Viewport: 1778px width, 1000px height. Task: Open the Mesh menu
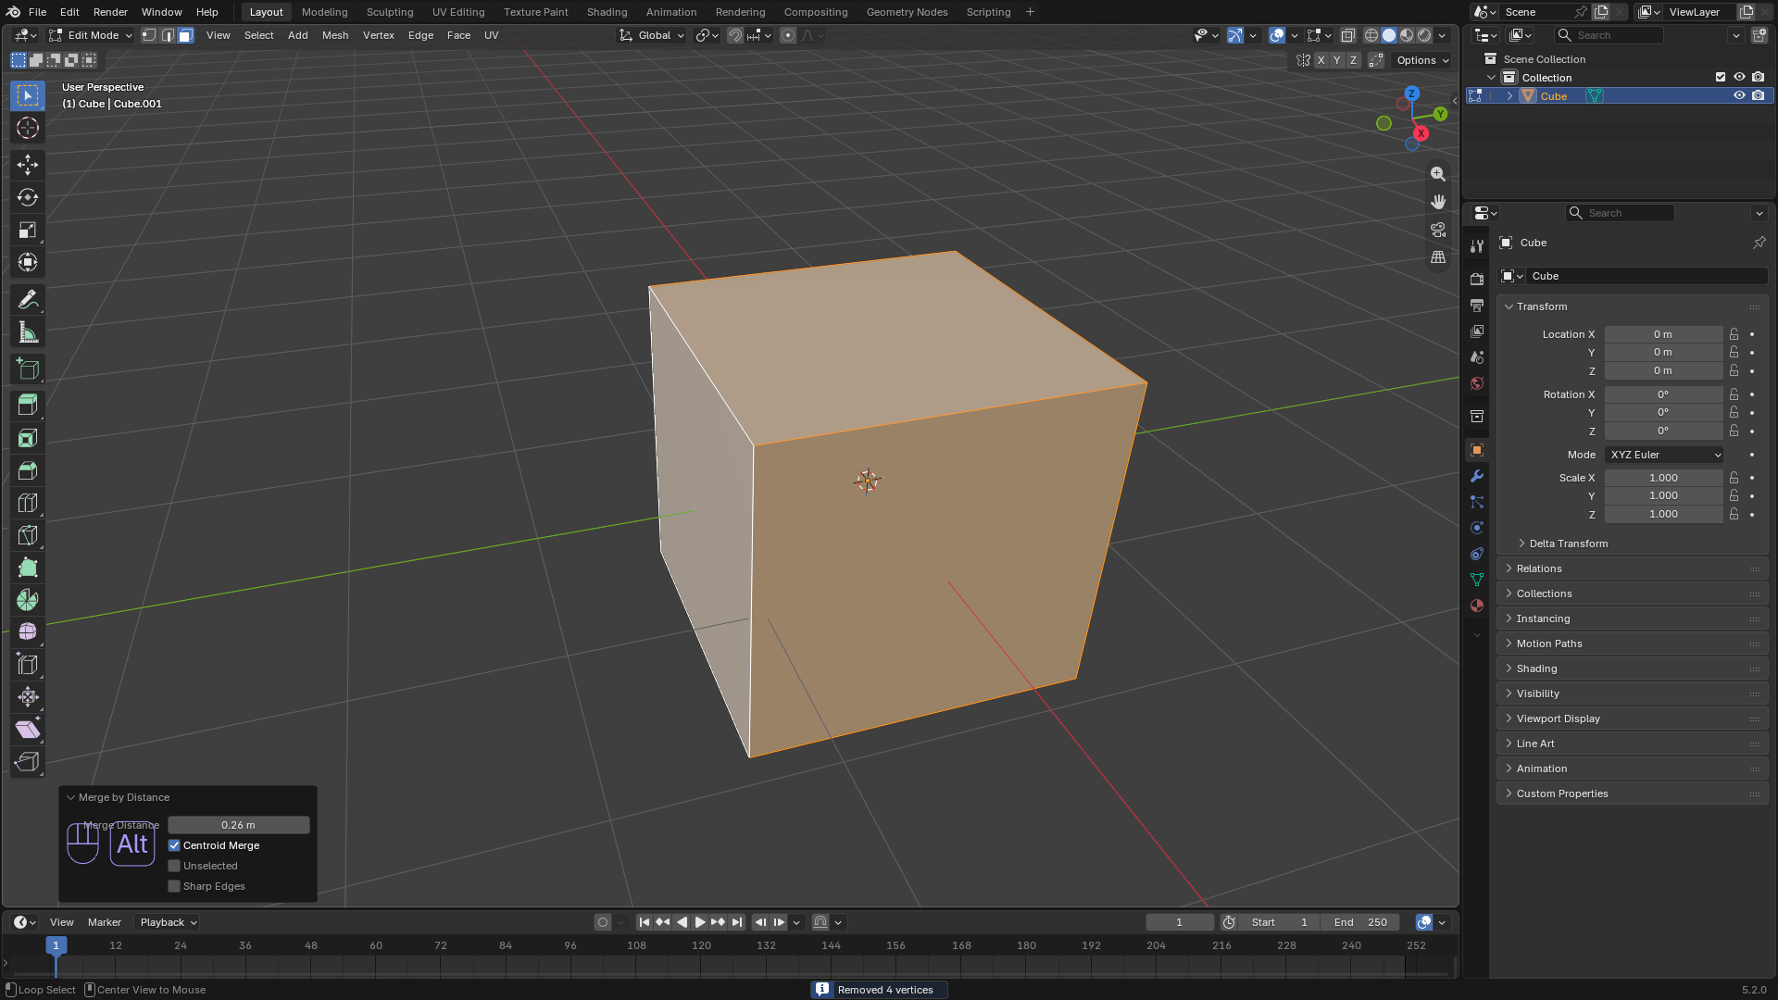335,35
